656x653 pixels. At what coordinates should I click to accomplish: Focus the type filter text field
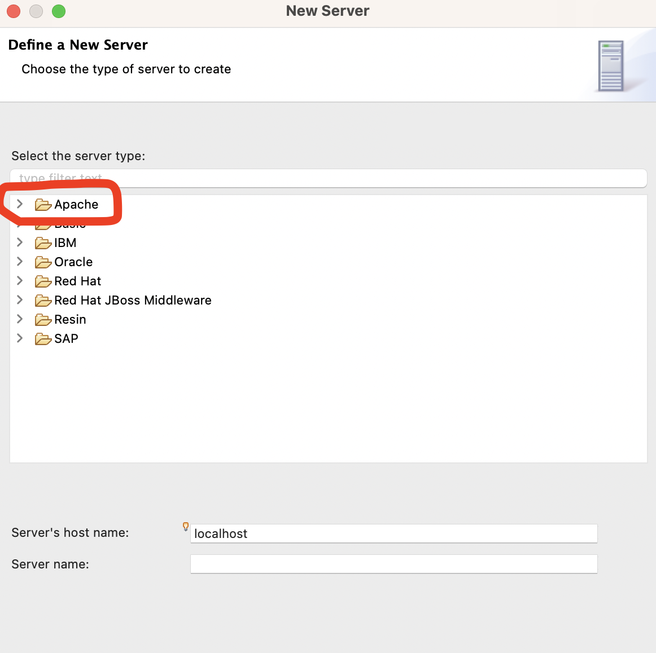pos(329,178)
